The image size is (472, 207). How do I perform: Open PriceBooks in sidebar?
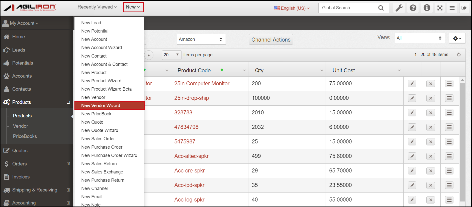click(x=25, y=136)
